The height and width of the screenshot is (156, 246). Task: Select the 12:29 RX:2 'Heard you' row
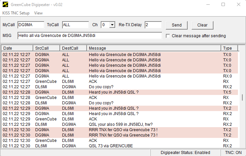click(x=120, y=113)
